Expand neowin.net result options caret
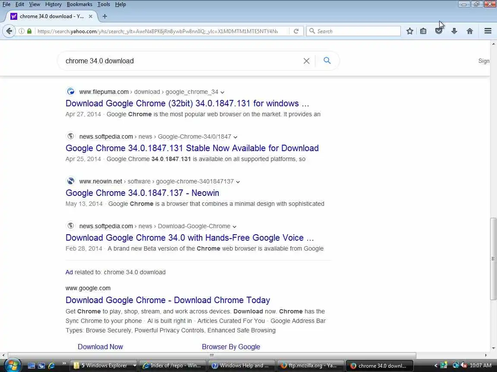This screenshot has width=497, height=372. (x=238, y=182)
